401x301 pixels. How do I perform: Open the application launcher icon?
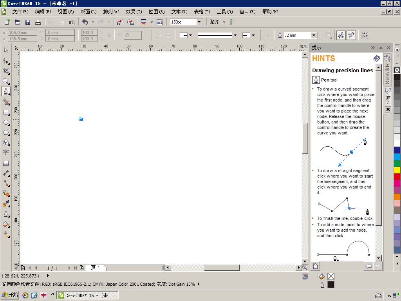[x=143, y=22]
